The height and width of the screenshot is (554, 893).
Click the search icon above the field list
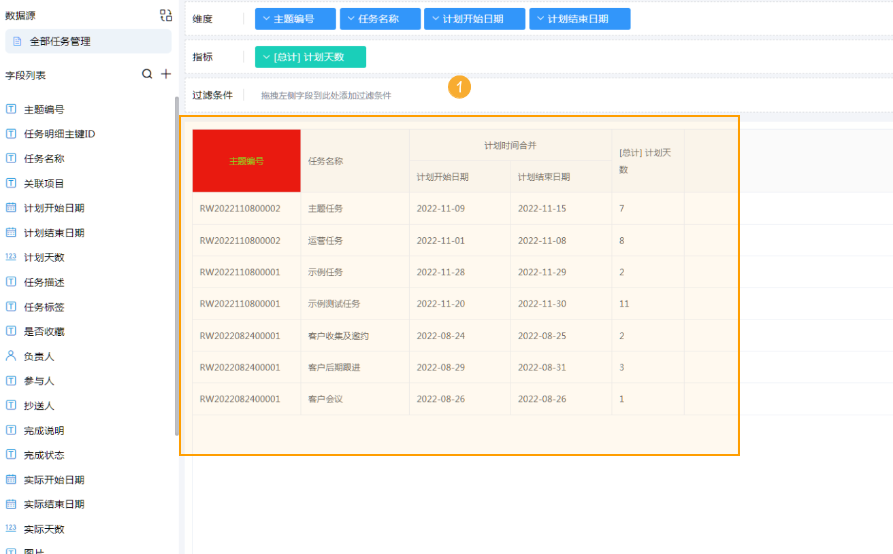(x=147, y=74)
